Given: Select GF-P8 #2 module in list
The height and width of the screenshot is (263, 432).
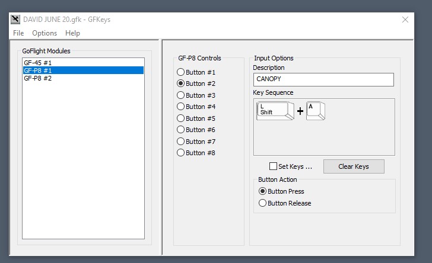Looking at the screenshot, I should tap(38, 78).
